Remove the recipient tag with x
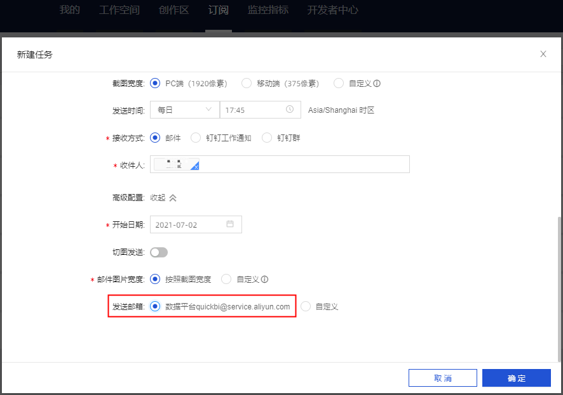This screenshot has height=395, width=563. click(x=196, y=167)
